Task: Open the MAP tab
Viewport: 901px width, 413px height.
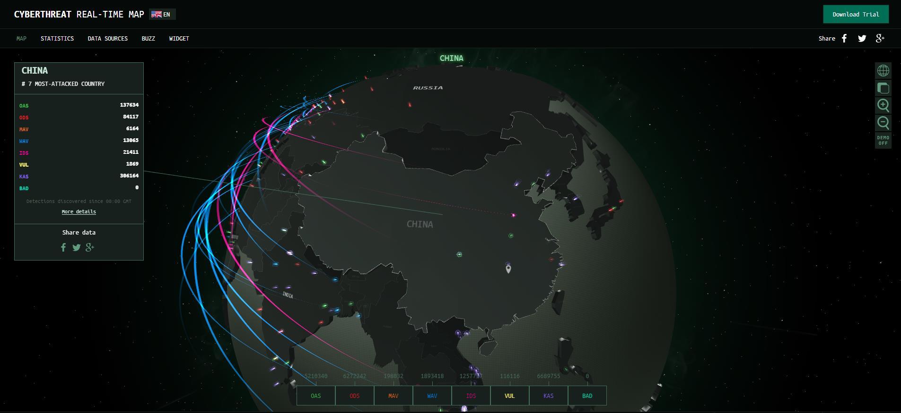Action: (x=21, y=39)
